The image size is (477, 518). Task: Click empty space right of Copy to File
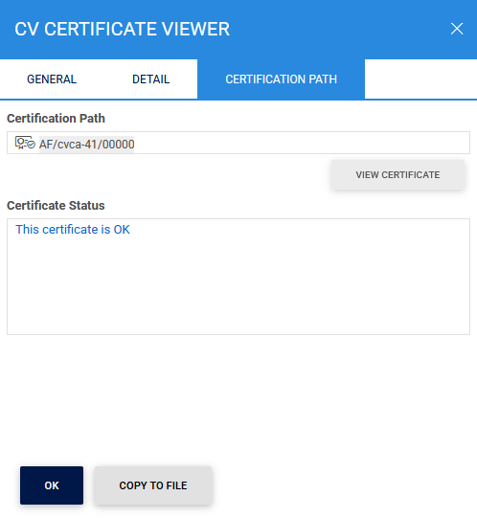[344, 485]
